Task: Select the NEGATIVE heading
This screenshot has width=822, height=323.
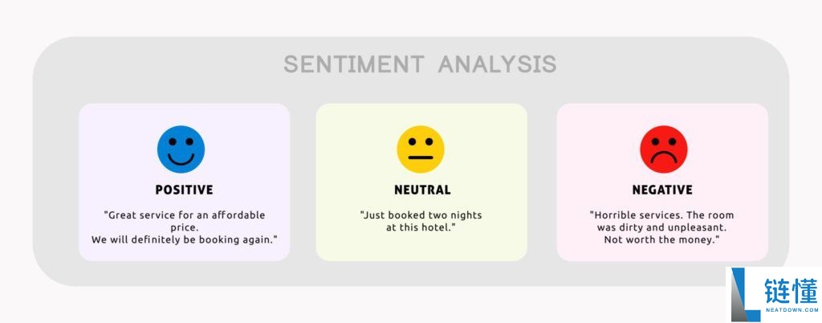Action: 662,190
